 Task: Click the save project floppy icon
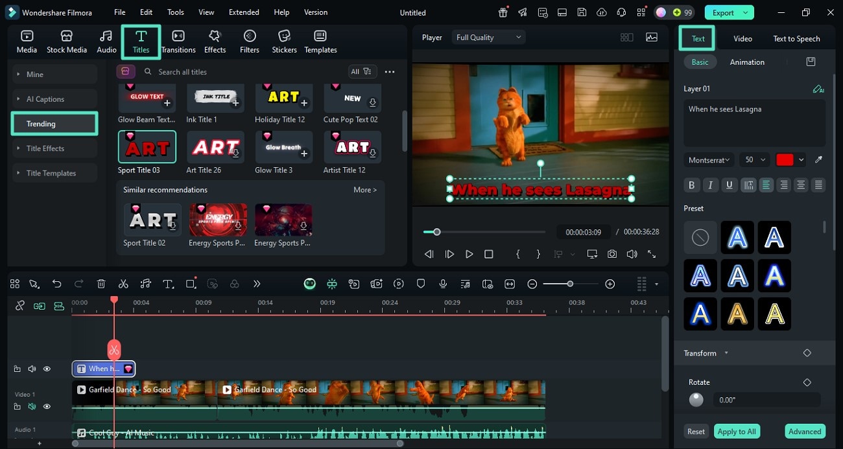click(x=582, y=12)
